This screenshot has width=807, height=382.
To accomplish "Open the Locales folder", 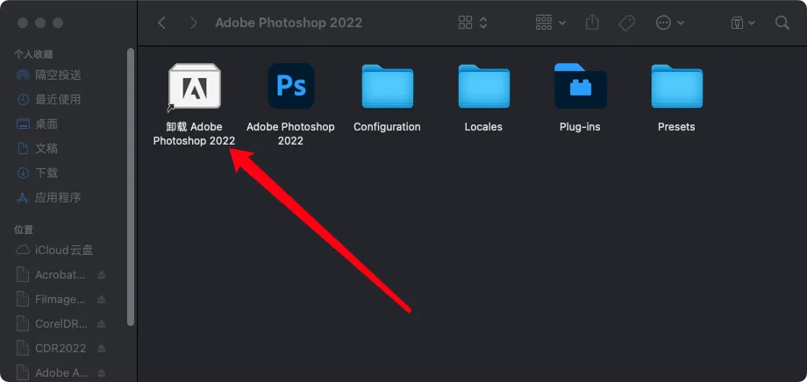I will click(484, 86).
